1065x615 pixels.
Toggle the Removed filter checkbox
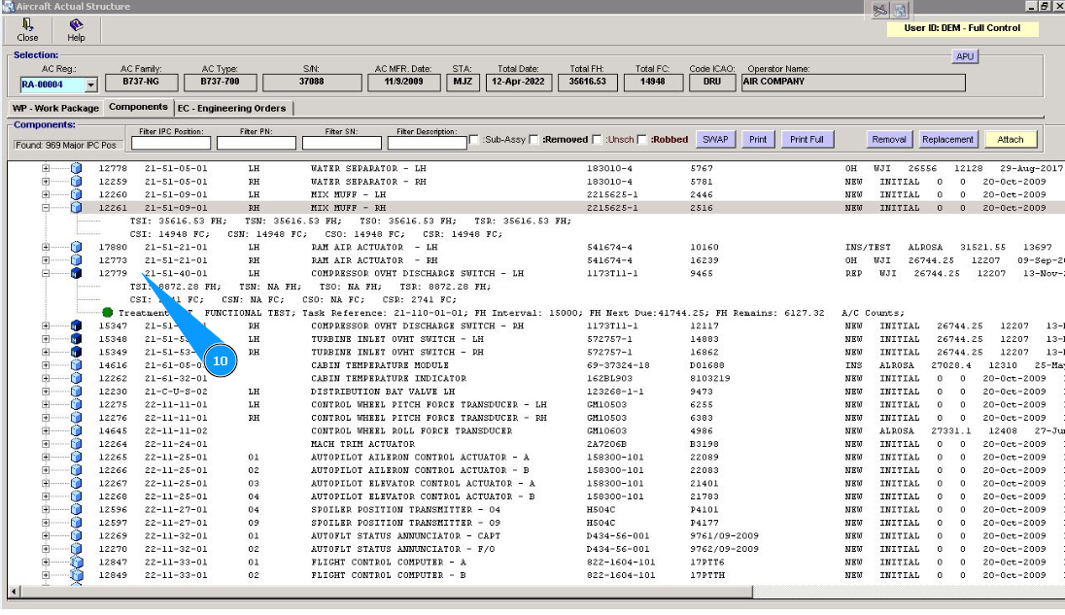pos(532,140)
